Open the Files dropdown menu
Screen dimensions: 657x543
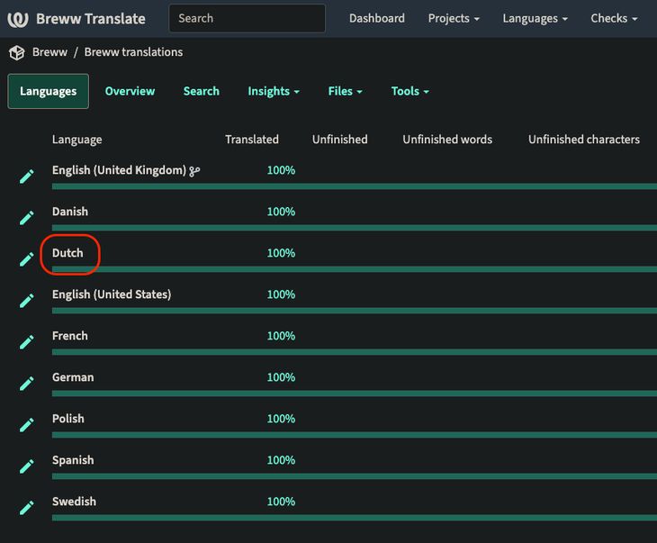tap(346, 91)
